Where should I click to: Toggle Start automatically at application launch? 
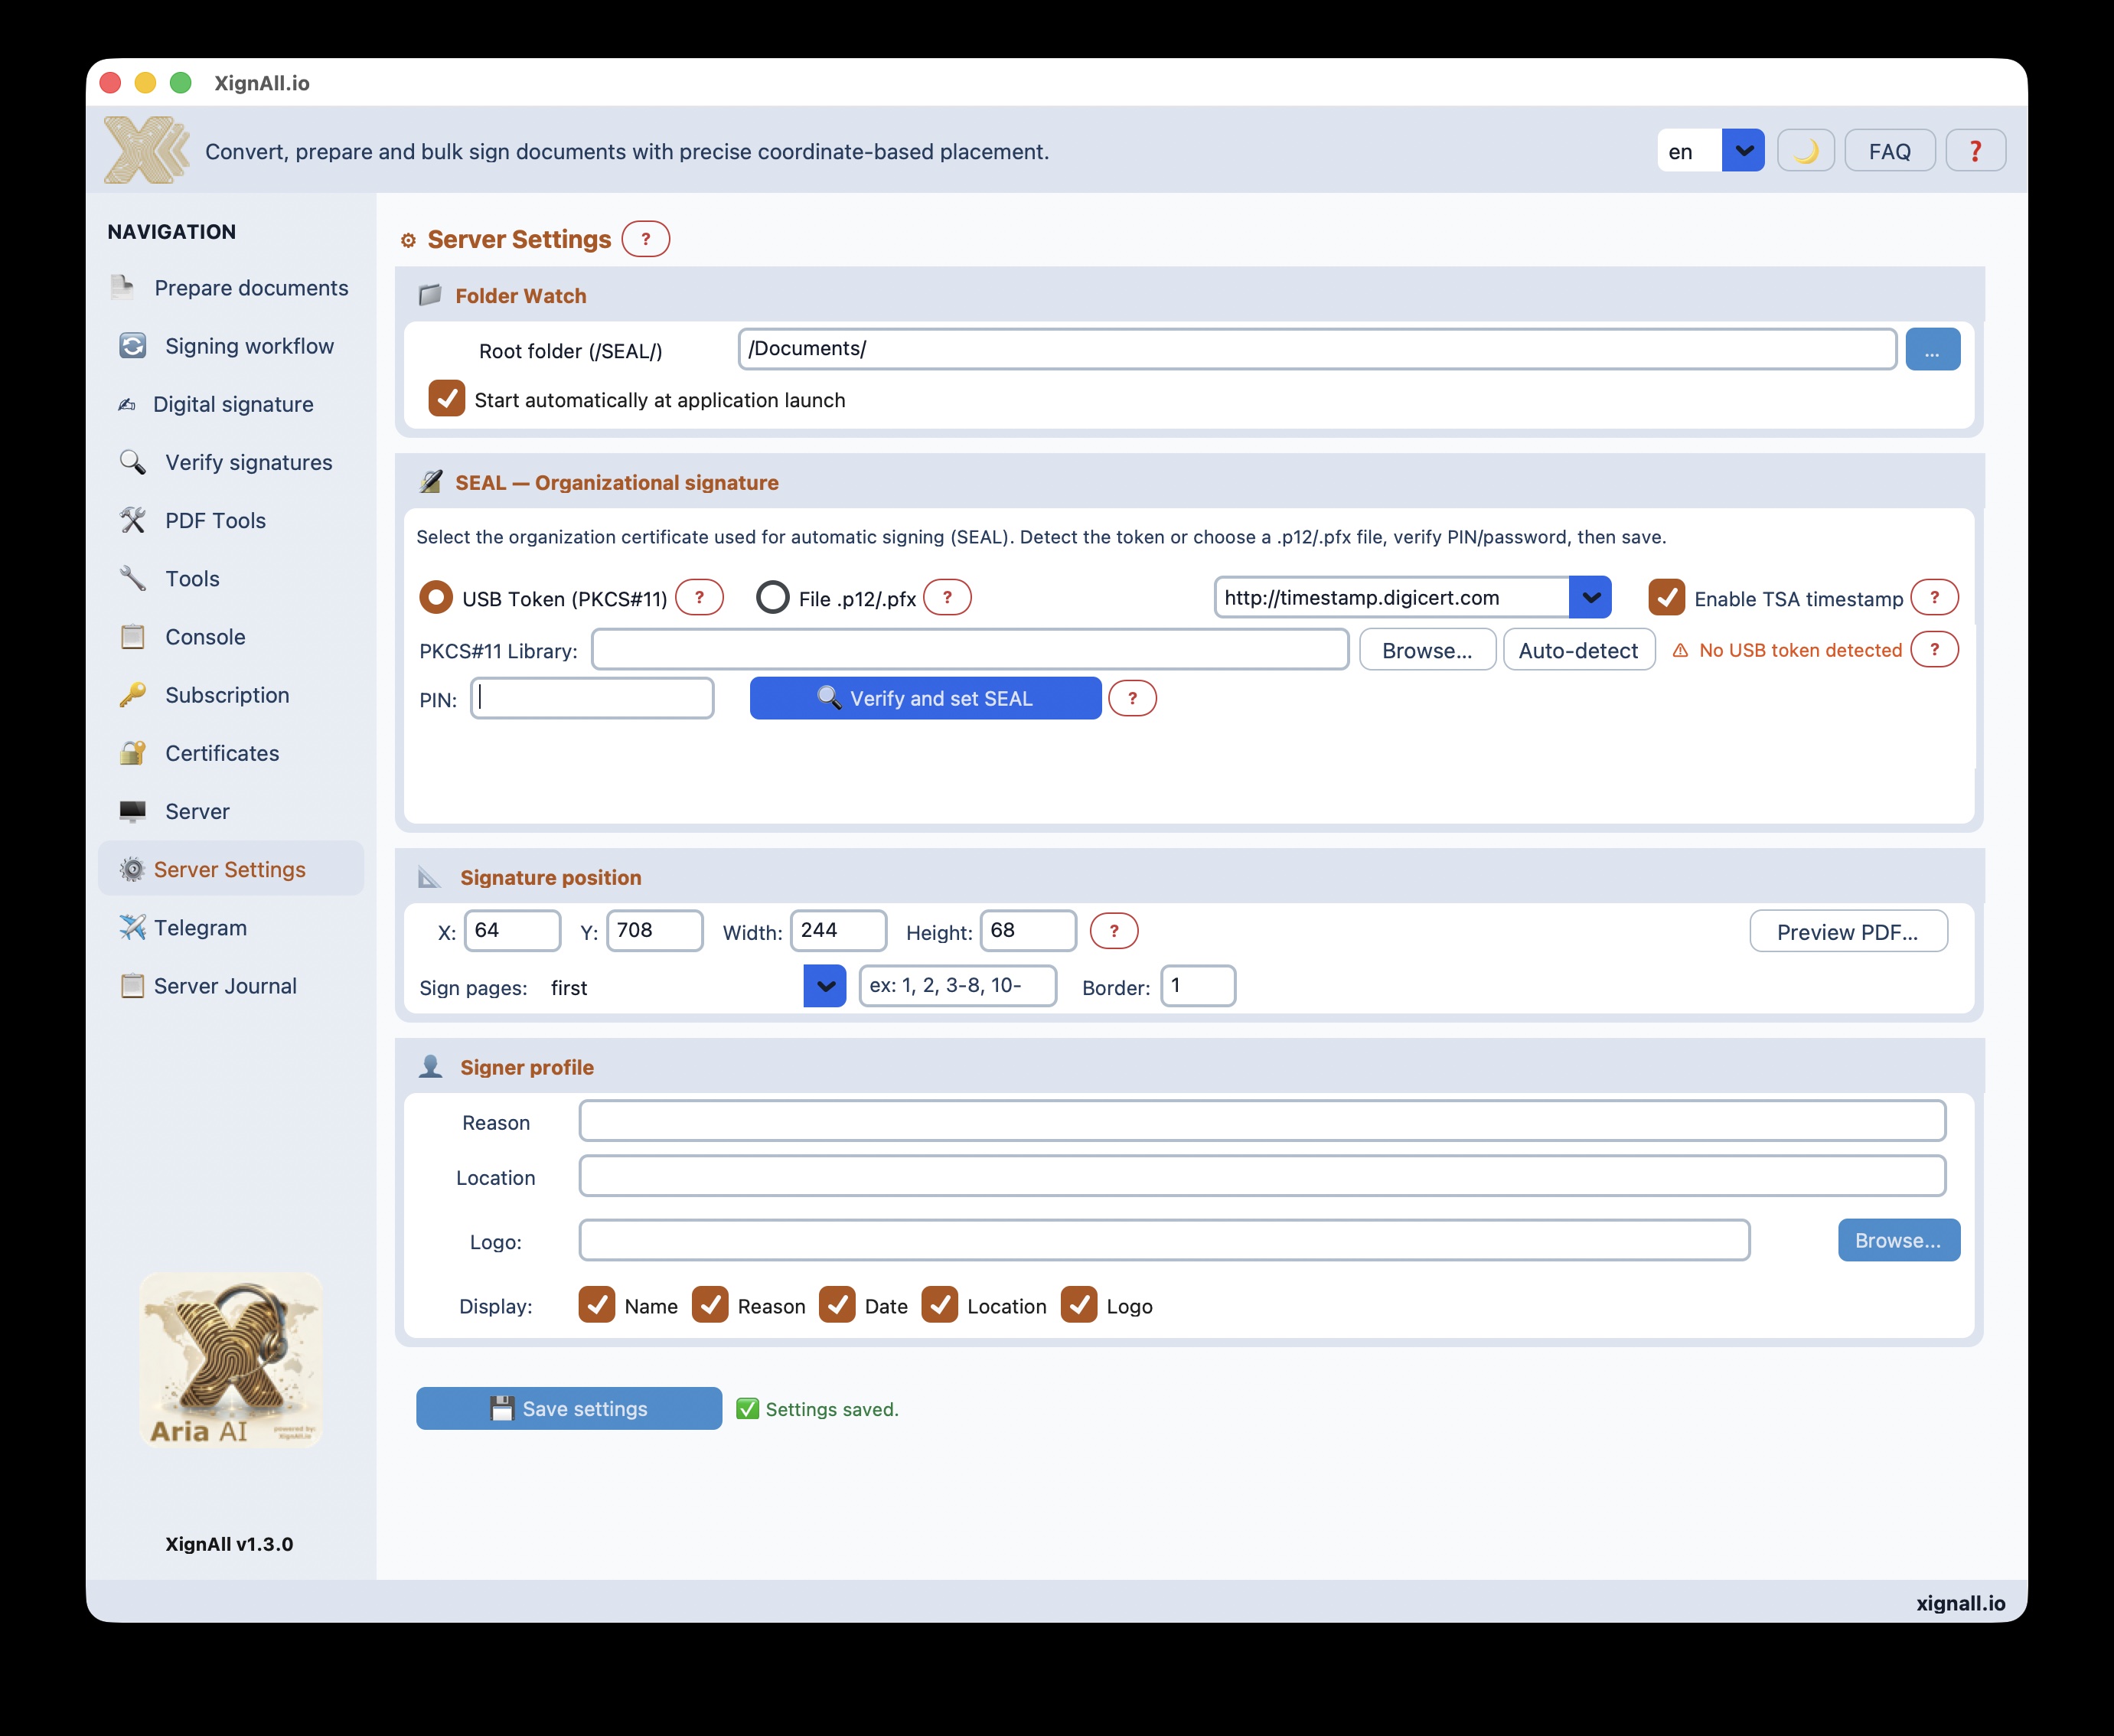pyautogui.click(x=447, y=398)
